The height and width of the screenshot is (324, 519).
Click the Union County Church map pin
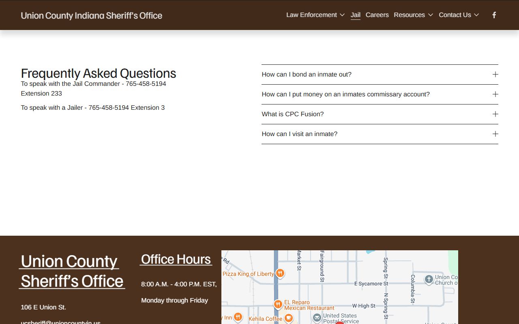pos(429,279)
